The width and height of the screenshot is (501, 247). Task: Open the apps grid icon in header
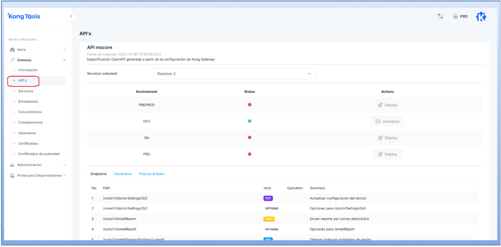pos(440,16)
